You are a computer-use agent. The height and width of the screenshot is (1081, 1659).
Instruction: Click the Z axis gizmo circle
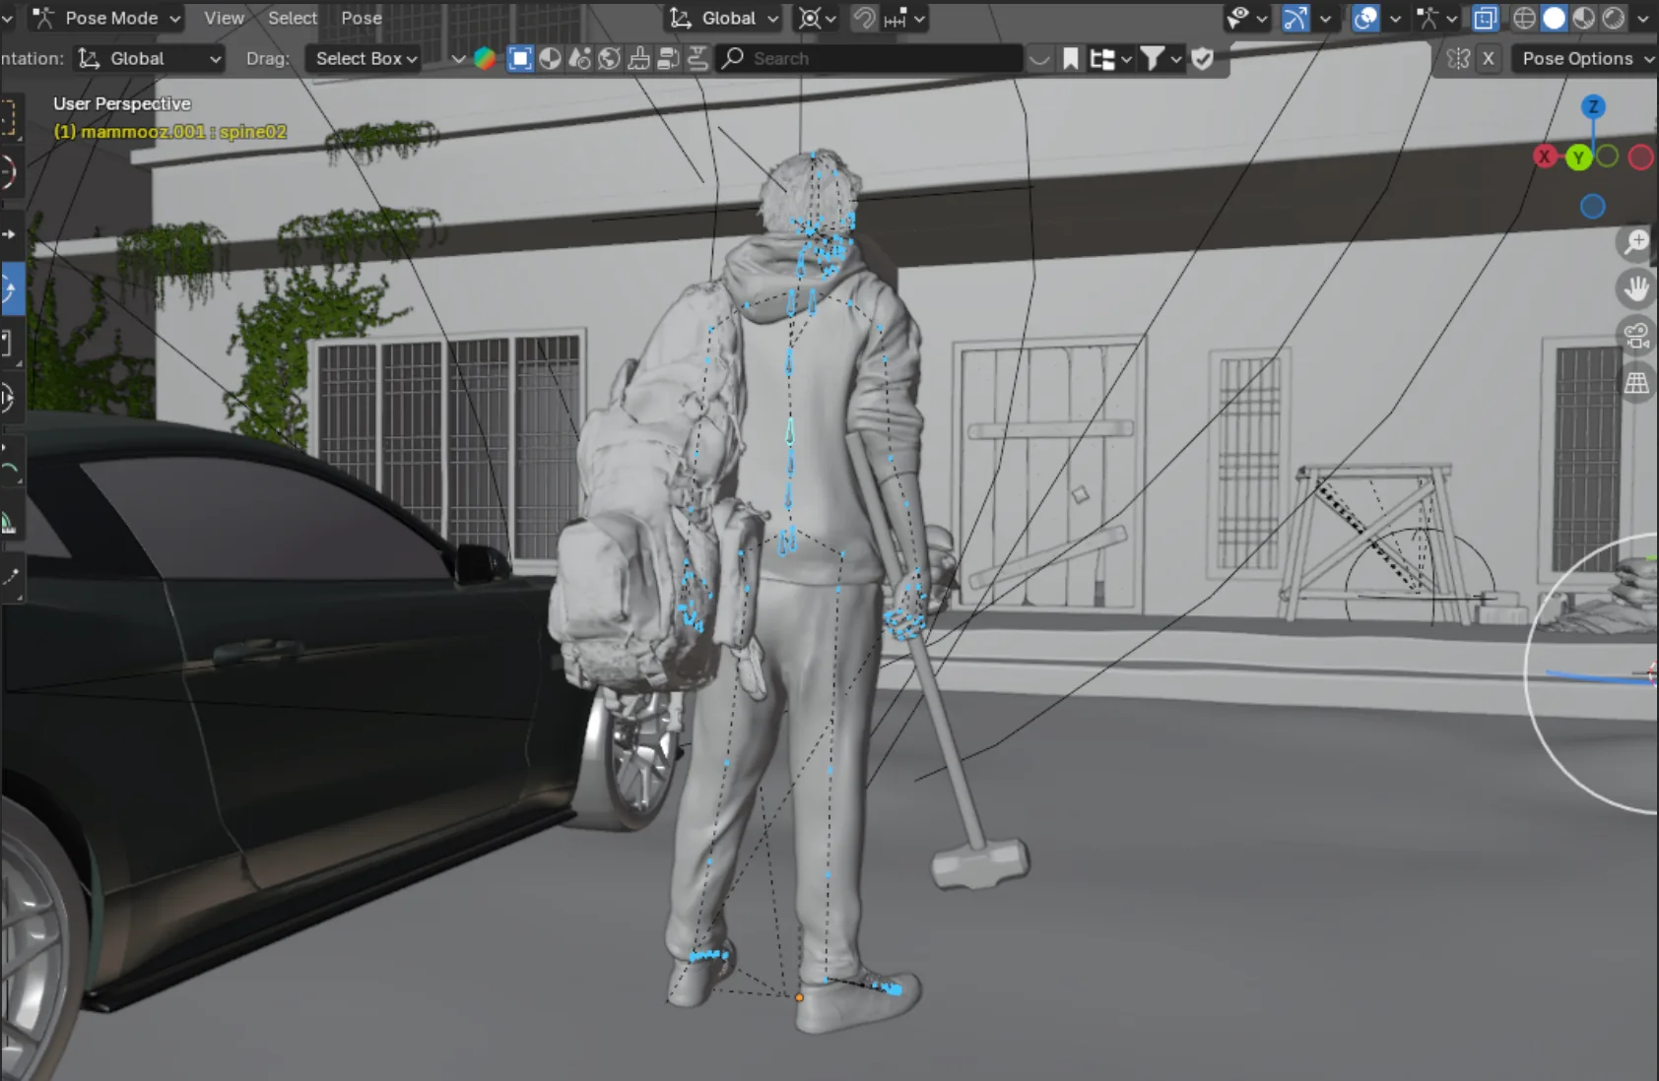(1593, 106)
